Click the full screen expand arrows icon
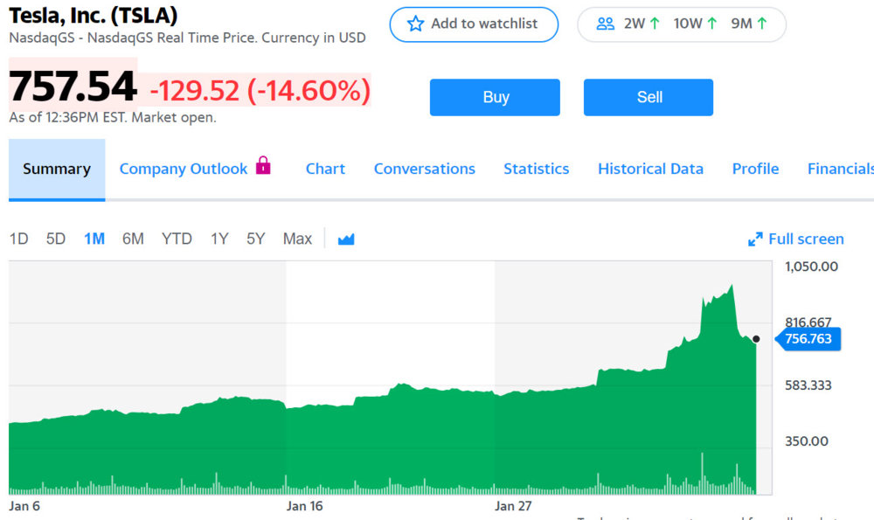 point(756,238)
